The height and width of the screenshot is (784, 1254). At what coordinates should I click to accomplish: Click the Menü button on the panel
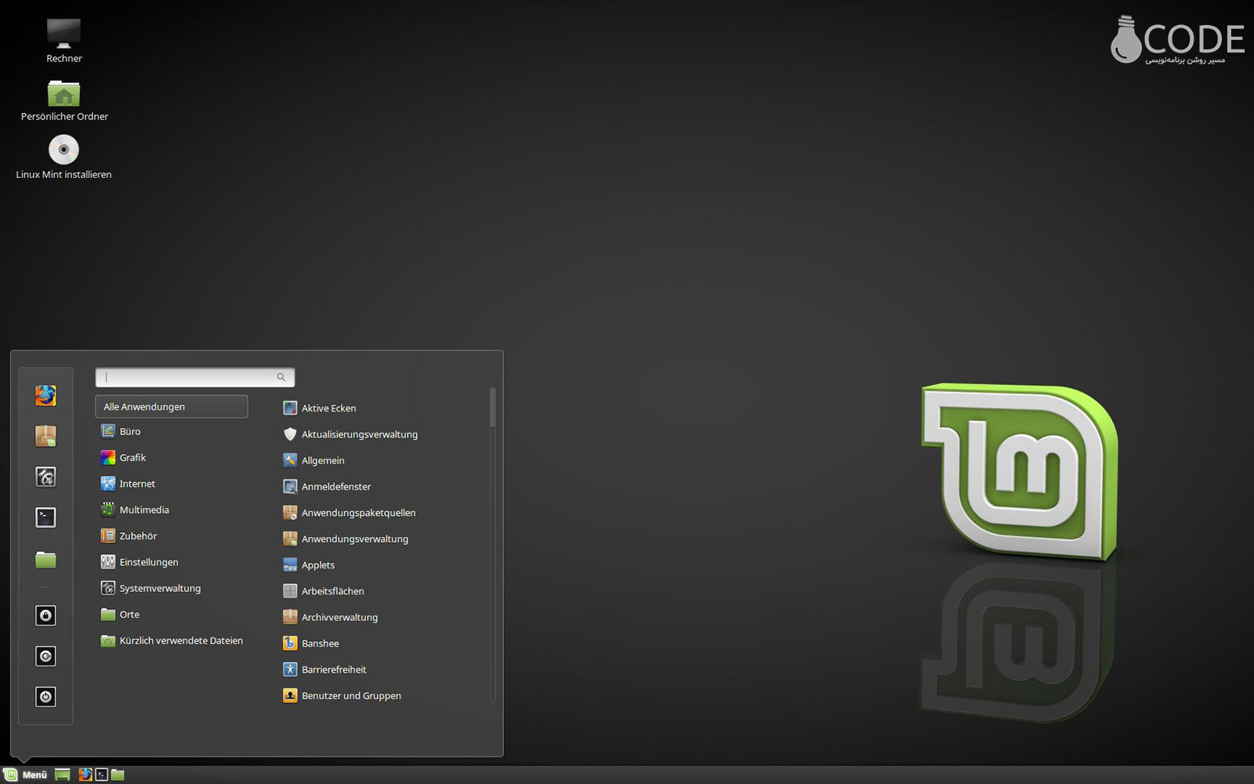point(26,775)
